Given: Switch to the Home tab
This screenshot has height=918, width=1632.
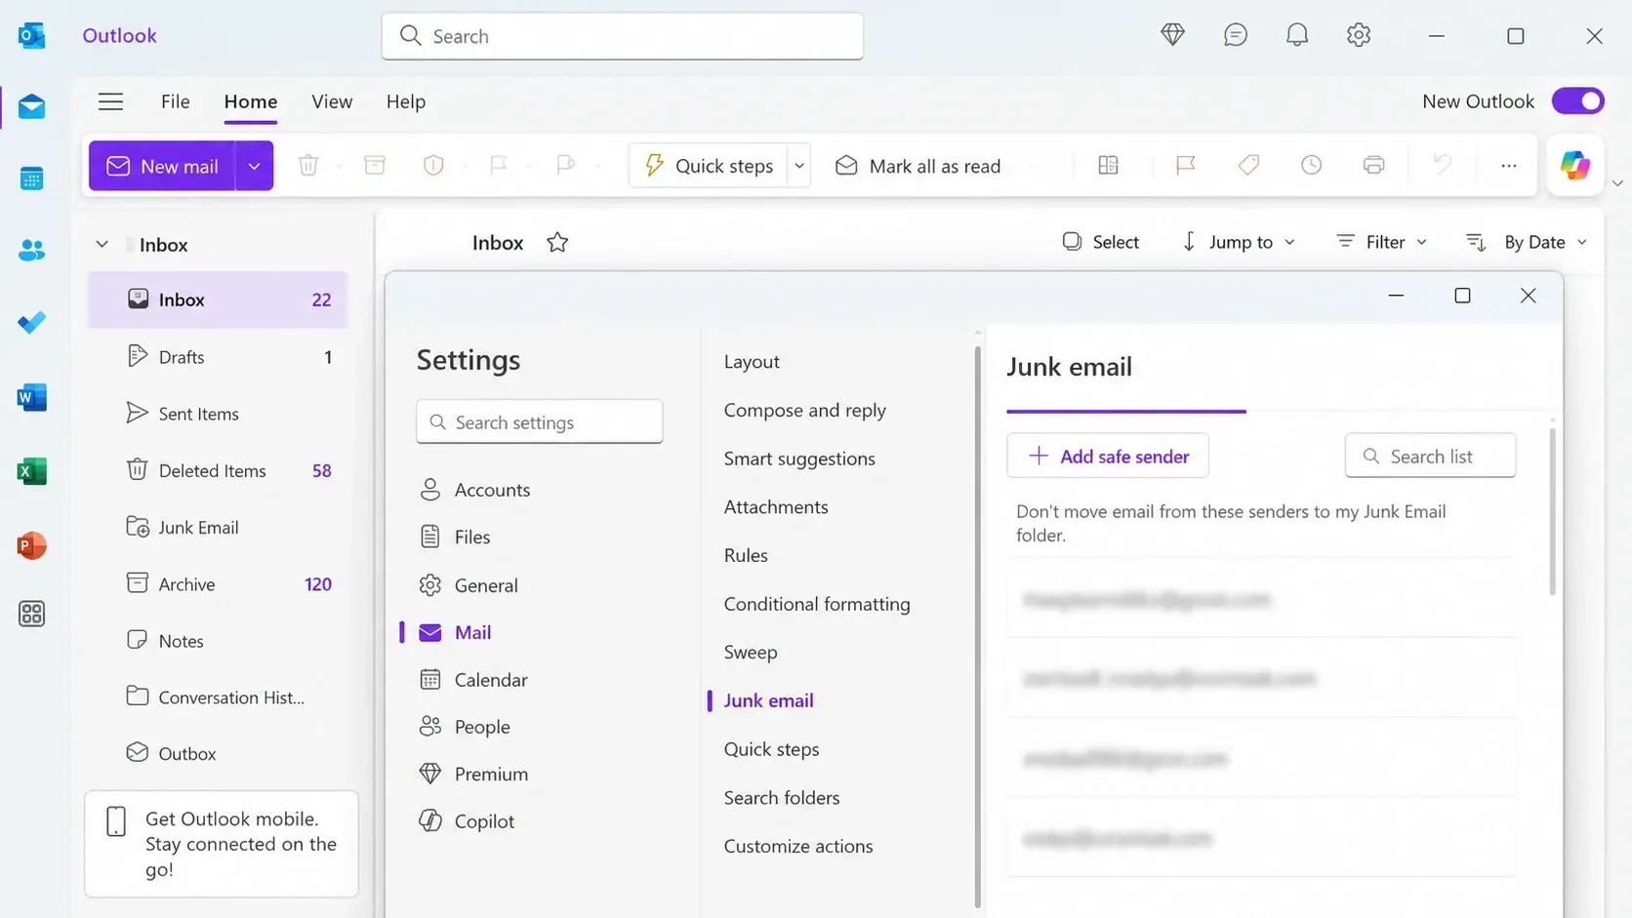Looking at the screenshot, I should [251, 101].
